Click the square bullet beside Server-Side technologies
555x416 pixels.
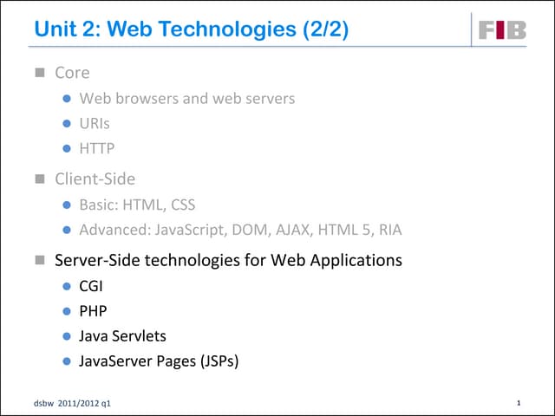[x=38, y=259]
